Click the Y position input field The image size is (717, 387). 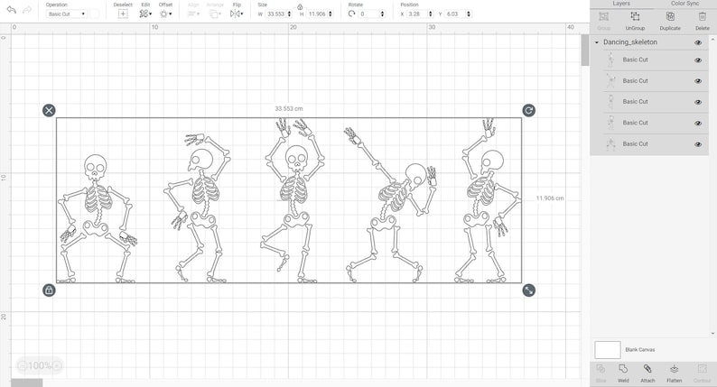click(x=455, y=14)
